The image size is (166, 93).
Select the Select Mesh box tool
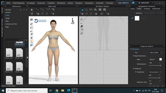pos(43,10)
